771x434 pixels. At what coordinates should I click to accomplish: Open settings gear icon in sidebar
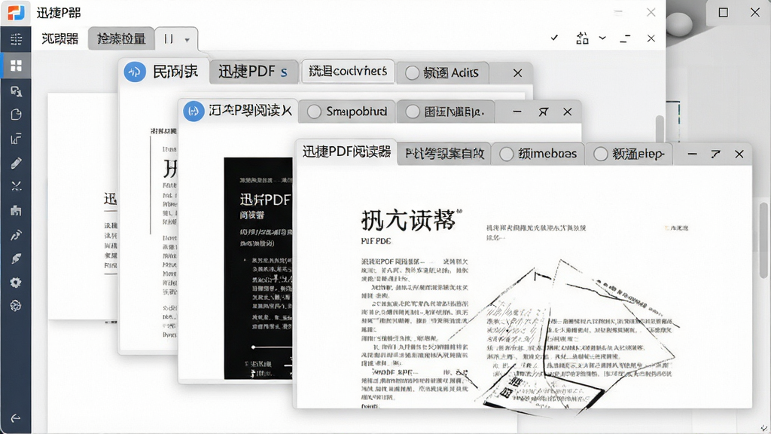[16, 283]
